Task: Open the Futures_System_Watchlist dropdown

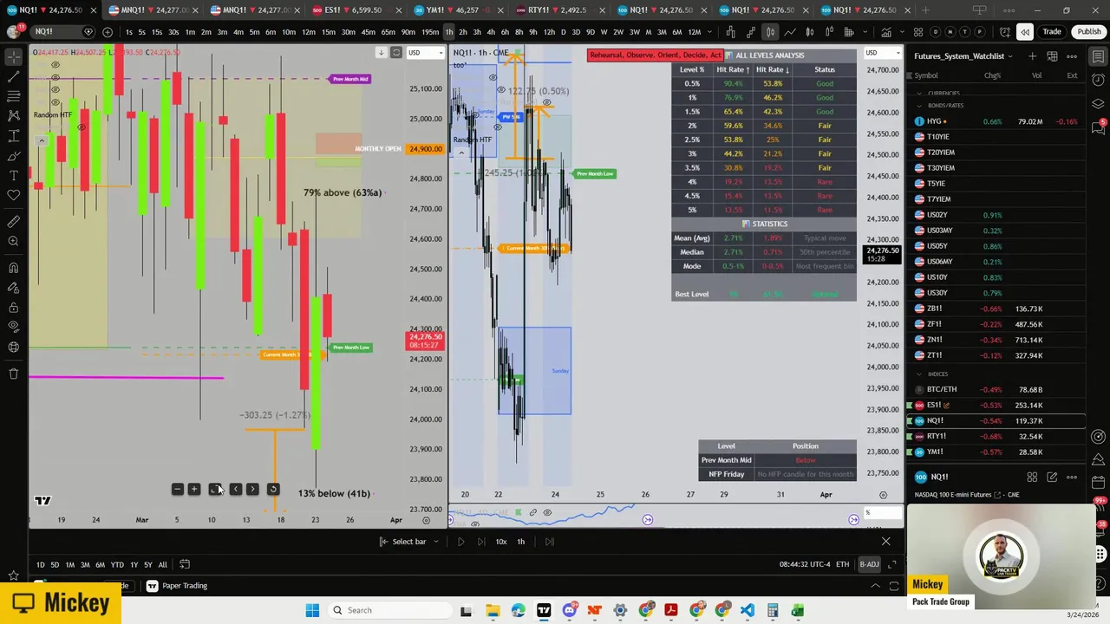Action: tap(964, 56)
